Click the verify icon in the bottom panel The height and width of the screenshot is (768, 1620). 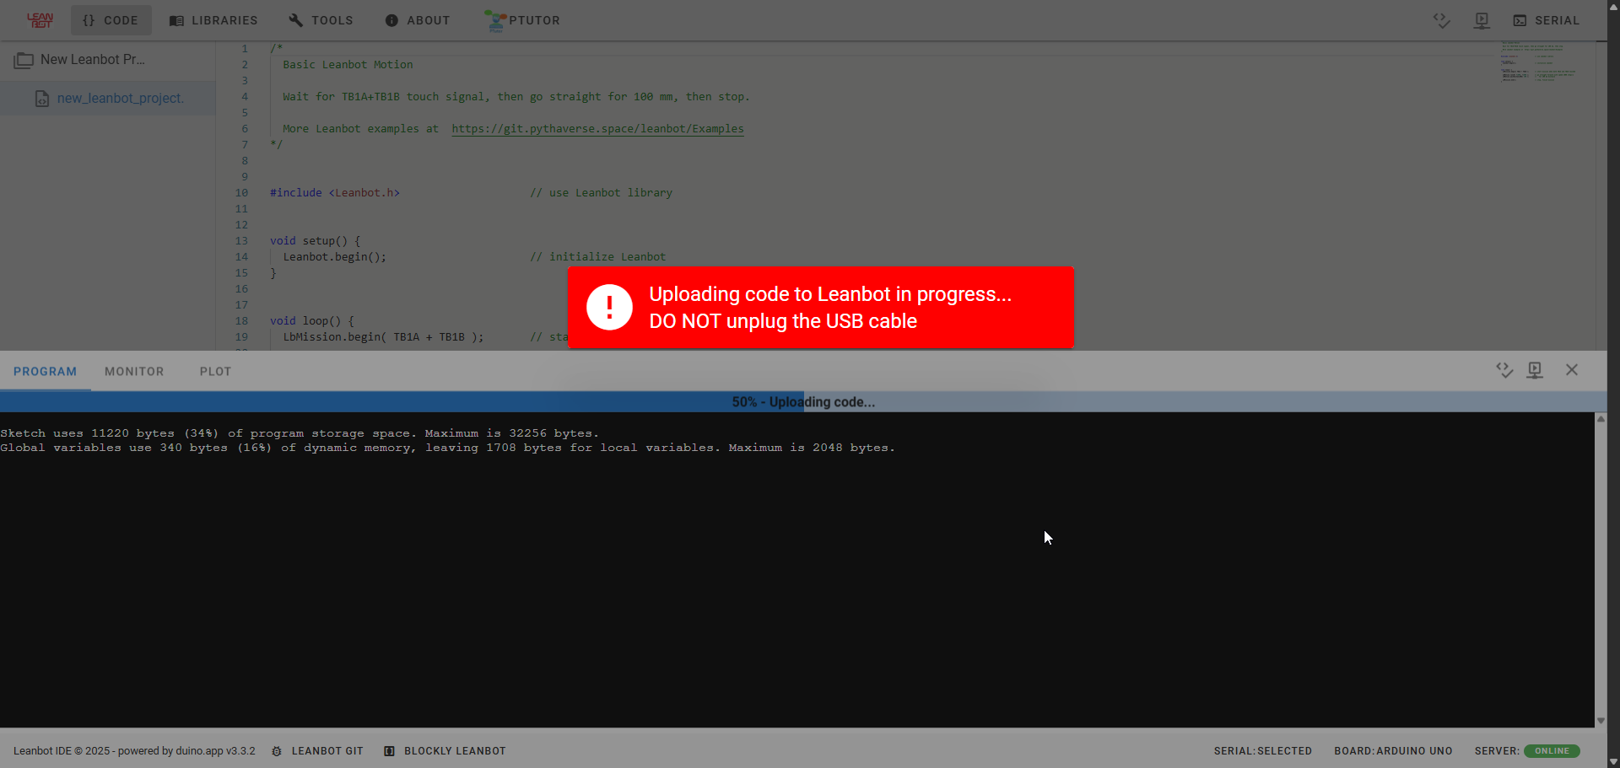click(x=1504, y=370)
